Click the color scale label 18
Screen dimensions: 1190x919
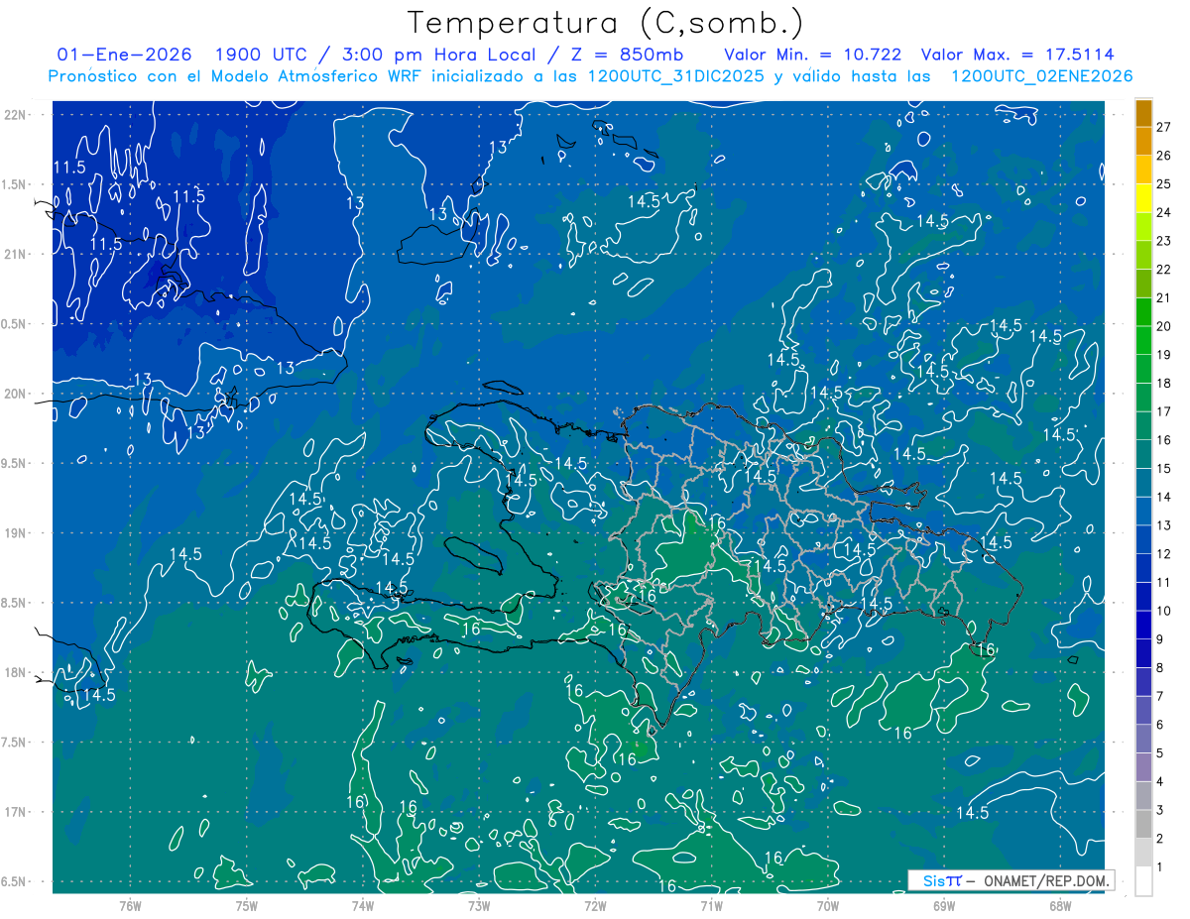(x=1163, y=383)
